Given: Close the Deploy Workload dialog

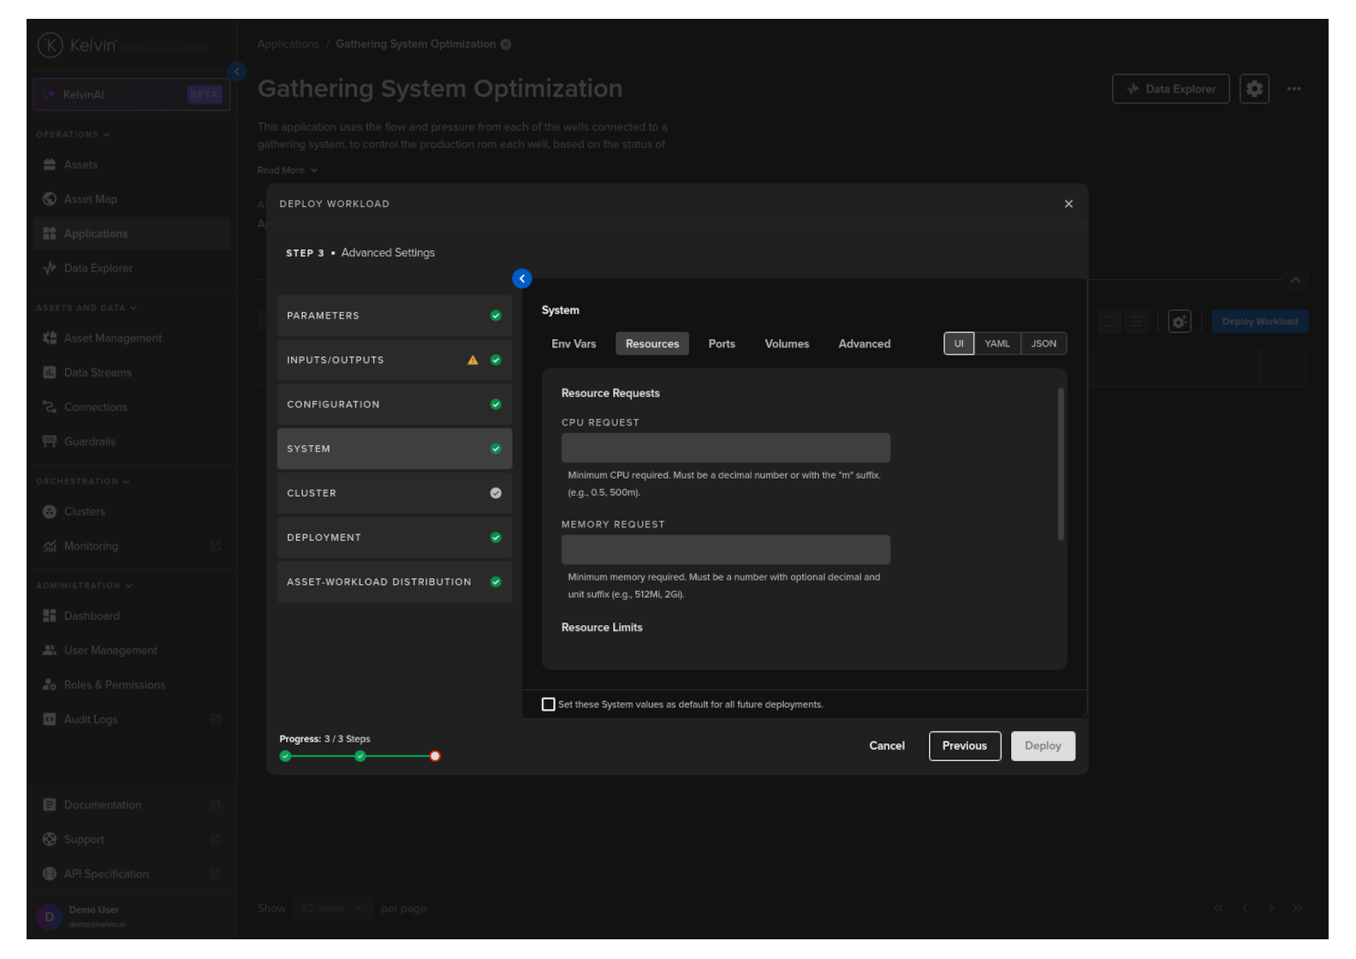Looking at the screenshot, I should [1068, 204].
